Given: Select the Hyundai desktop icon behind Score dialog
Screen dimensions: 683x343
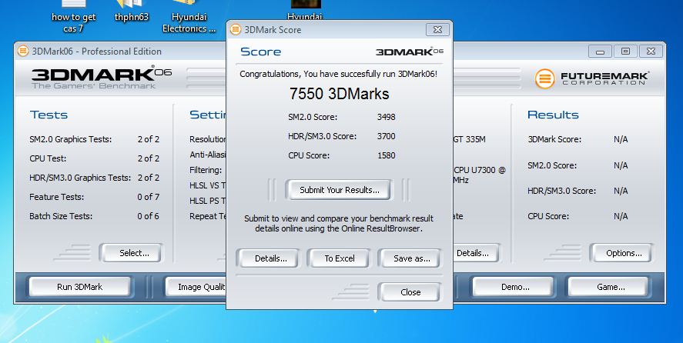Looking at the screenshot, I should click(305, 10).
